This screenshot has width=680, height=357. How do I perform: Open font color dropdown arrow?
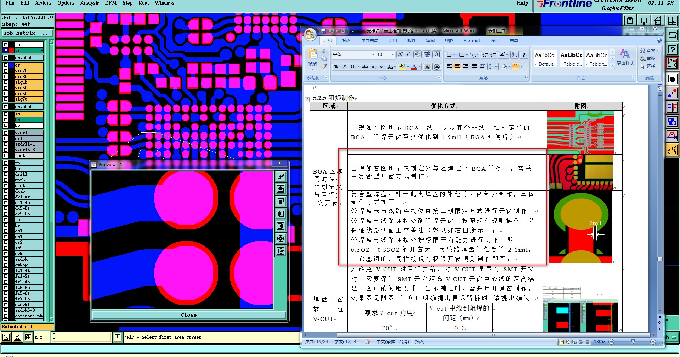(420, 67)
